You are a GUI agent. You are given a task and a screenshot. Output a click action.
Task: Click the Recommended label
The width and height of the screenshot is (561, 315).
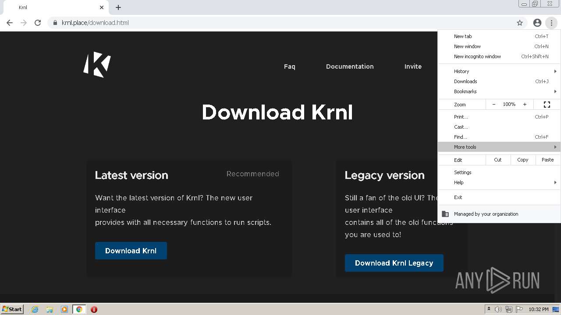[253, 174]
